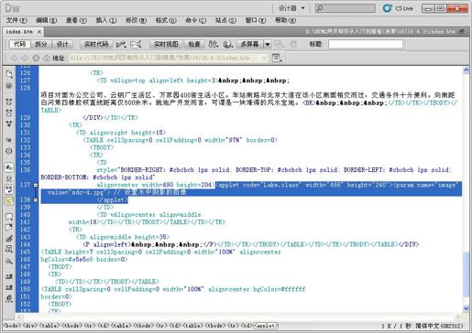
Task: Click the Collapse Selection icon
Action: [x=9, y=113]
